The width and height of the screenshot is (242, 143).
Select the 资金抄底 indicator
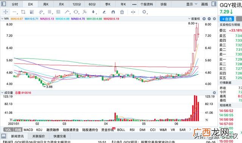(x=108, y=130)
